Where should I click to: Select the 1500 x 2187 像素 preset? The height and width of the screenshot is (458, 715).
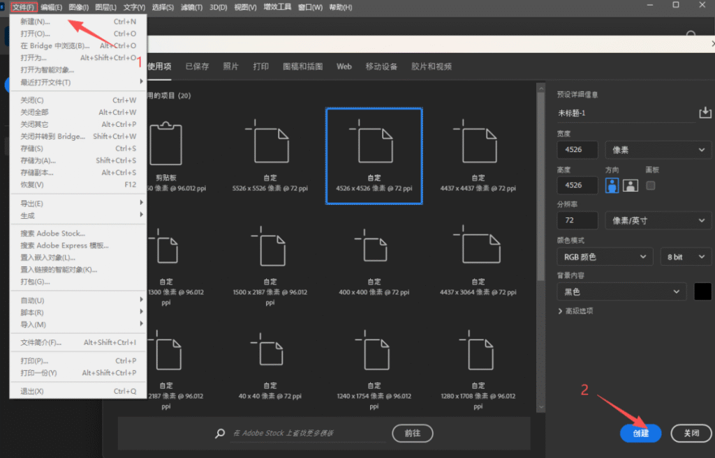click(270, 266)
